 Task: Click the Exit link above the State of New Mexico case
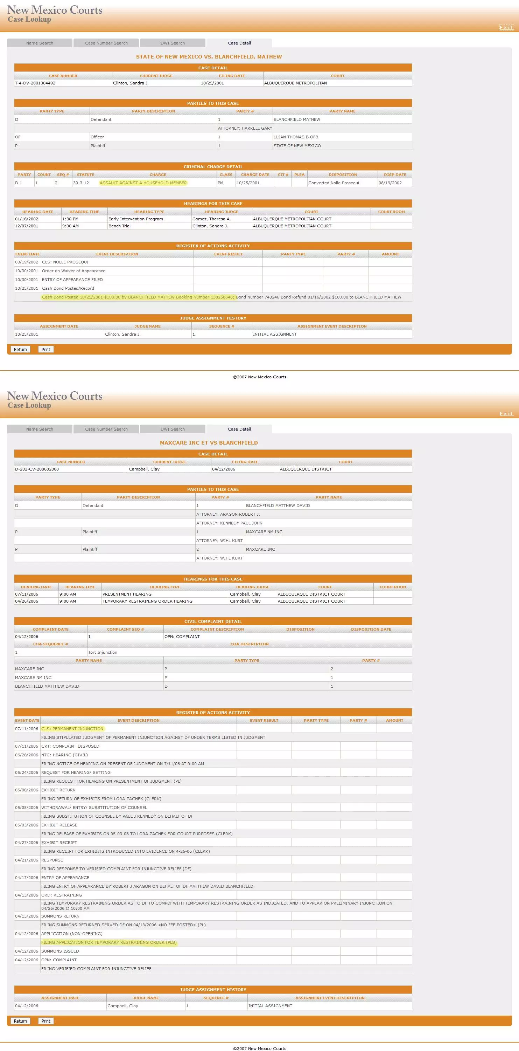tap(506, 27)
